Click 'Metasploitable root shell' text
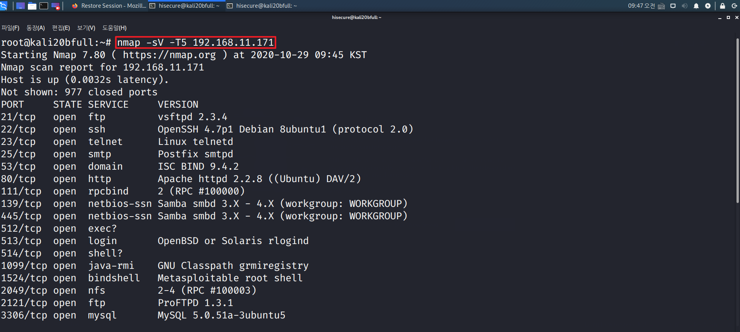Screen dimensions: 740x332 tap(230, 278)
